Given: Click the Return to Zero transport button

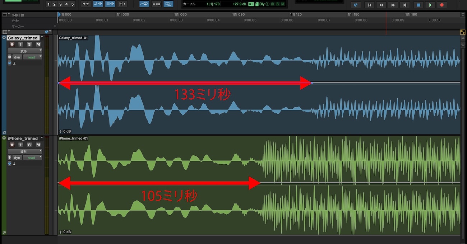Looking at the screenshot, I should click(369, 5).
